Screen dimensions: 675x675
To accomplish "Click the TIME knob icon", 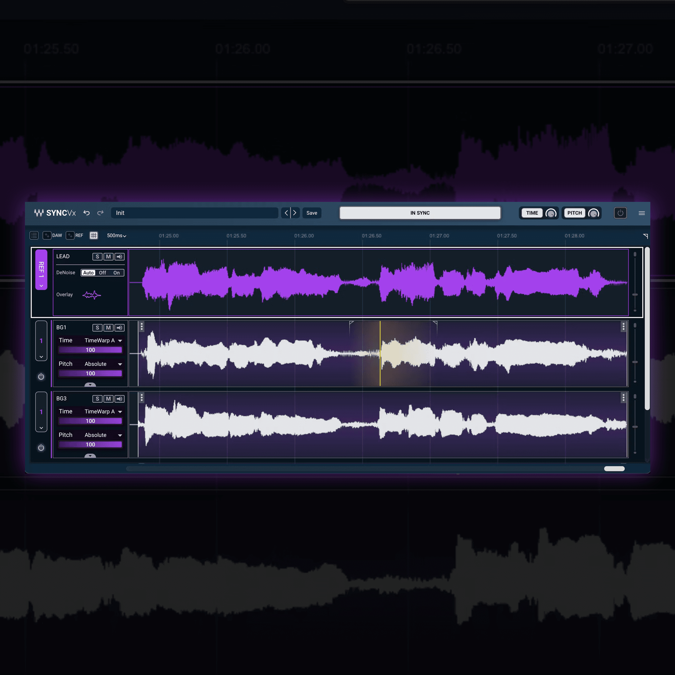I will 551,213.
